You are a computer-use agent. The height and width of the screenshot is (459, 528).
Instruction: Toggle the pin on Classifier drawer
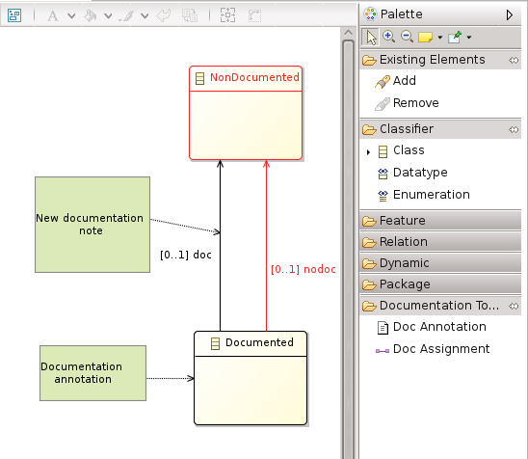tap(514, 129)
